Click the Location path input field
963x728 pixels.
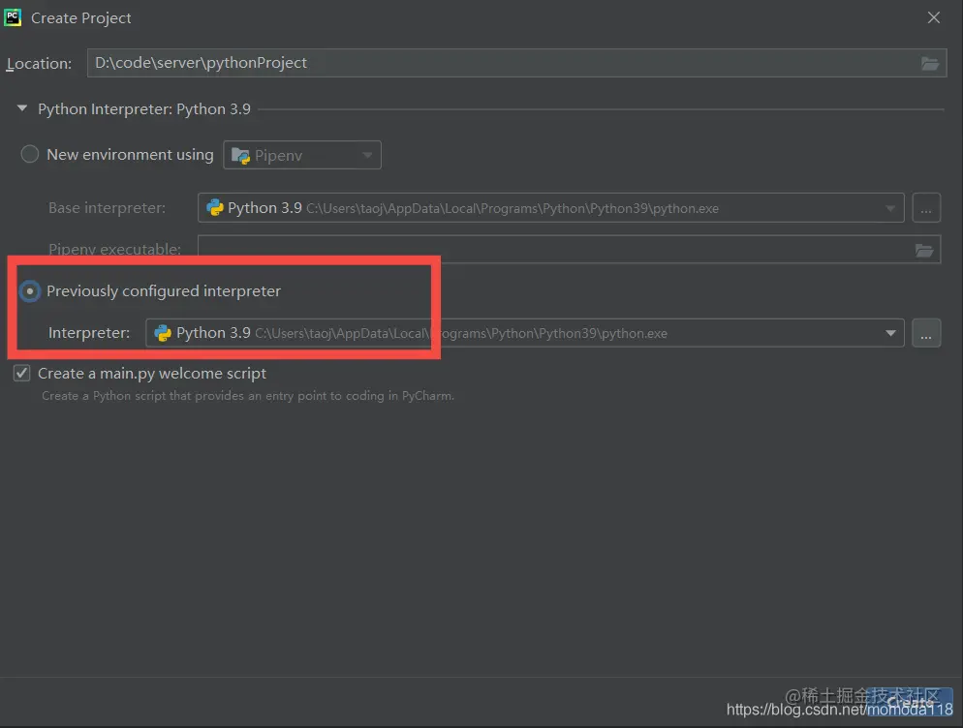tap(516, 63)
